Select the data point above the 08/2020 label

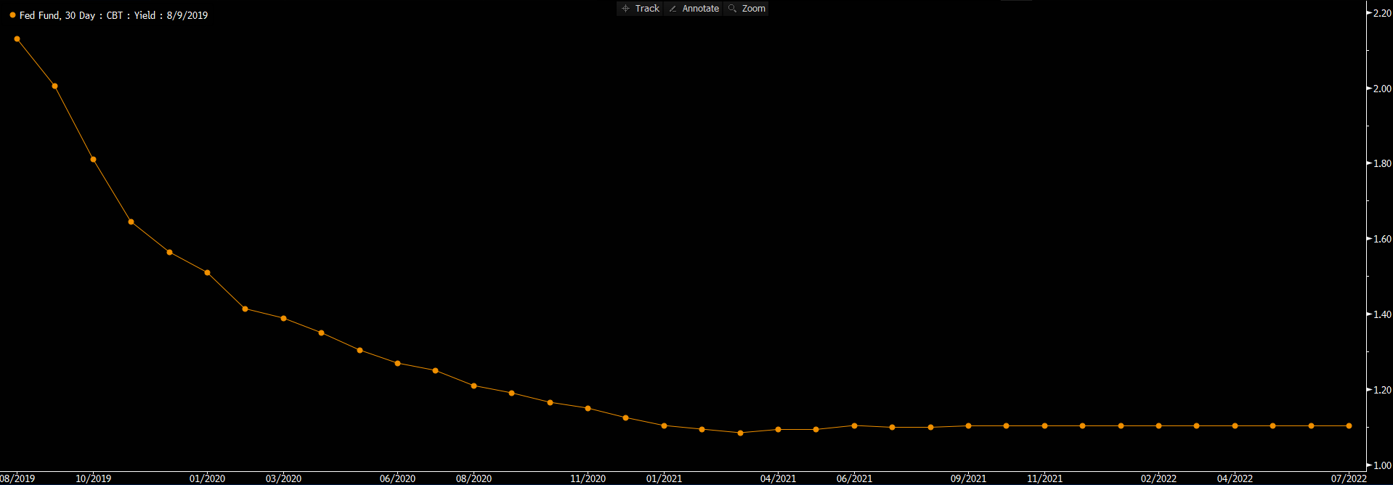(474, 386)
